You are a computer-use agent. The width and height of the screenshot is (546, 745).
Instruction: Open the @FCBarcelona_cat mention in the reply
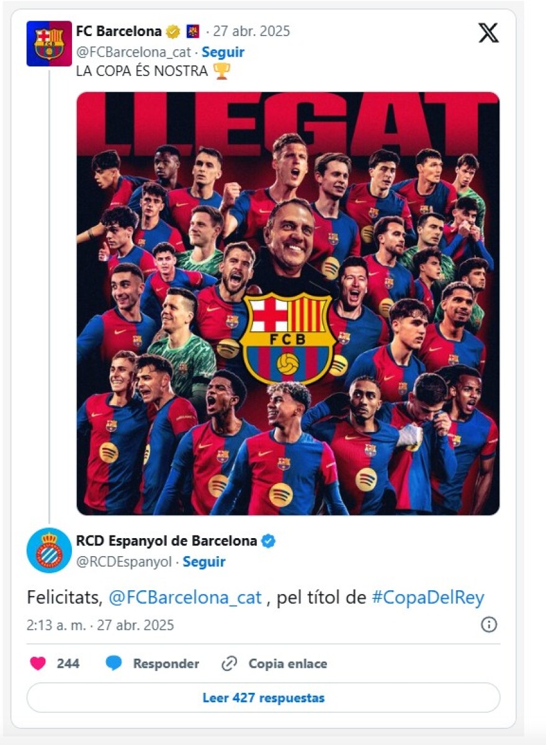point(185,598)
